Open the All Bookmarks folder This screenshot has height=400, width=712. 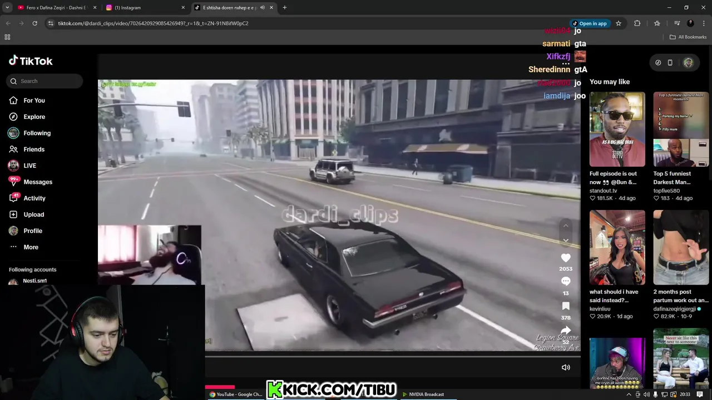[x=688, y=37]
